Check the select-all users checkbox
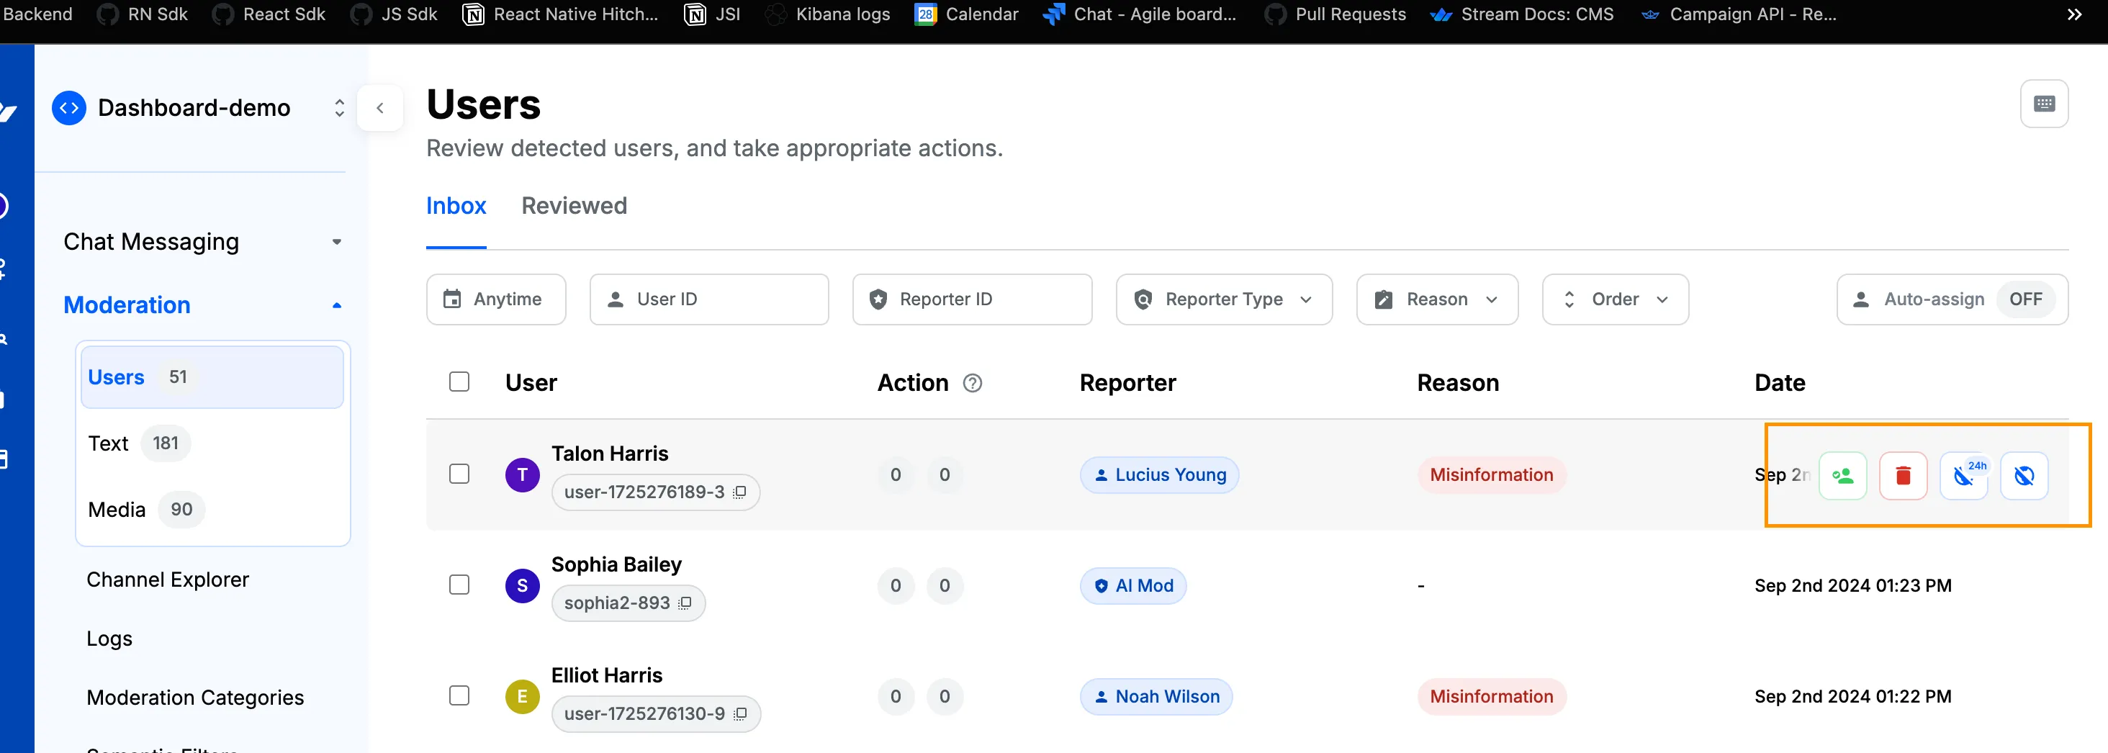This screenshot has height=753, width=2108. (459, 382)
